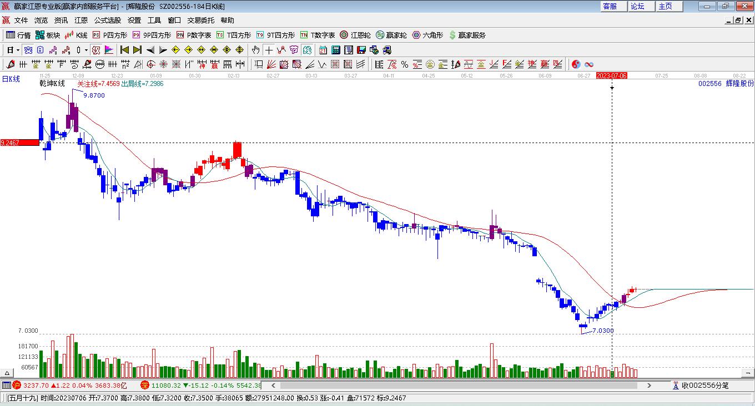The width and height of the screenshot is (755, 406).
Task: Click the infinity symbol icon
Action: 589,64
